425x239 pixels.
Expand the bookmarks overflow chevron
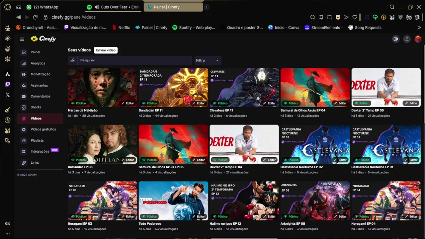coord(419,28)
